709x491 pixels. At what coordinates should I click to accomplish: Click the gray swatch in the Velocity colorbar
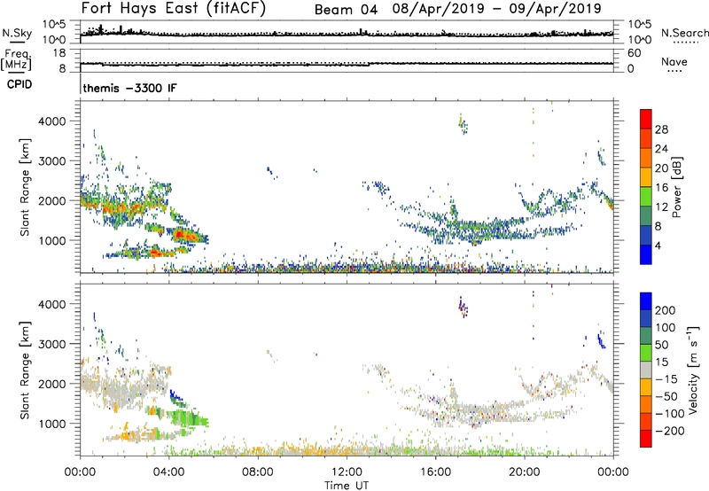pyautogui.click(x=646, y=370)
